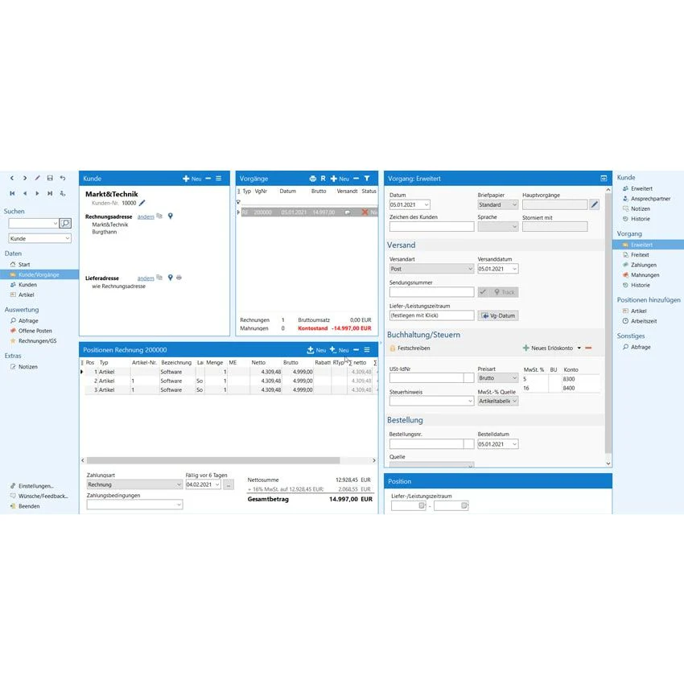This screenshot has width=684, height=684.
Task: Click the forward arrow in the navigation toolbar
Action: point(25,178)
